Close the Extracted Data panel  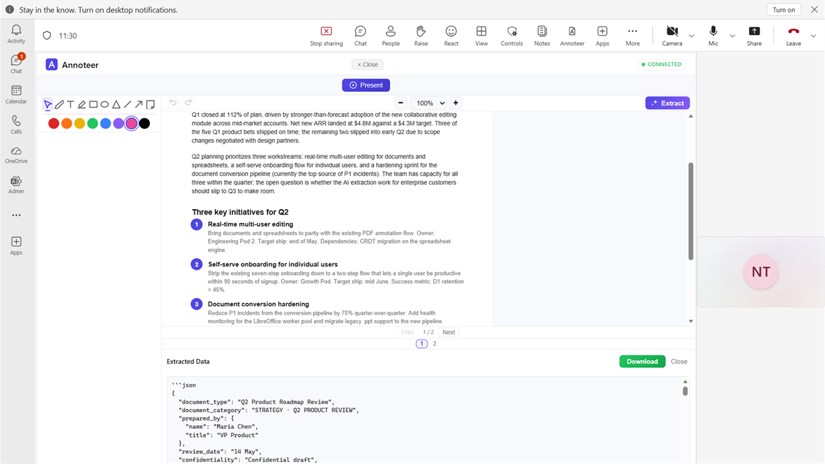point(679,361)
